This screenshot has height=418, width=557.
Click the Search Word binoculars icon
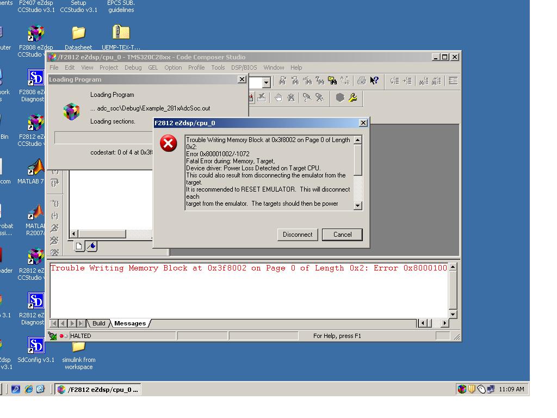pos(307,81)
